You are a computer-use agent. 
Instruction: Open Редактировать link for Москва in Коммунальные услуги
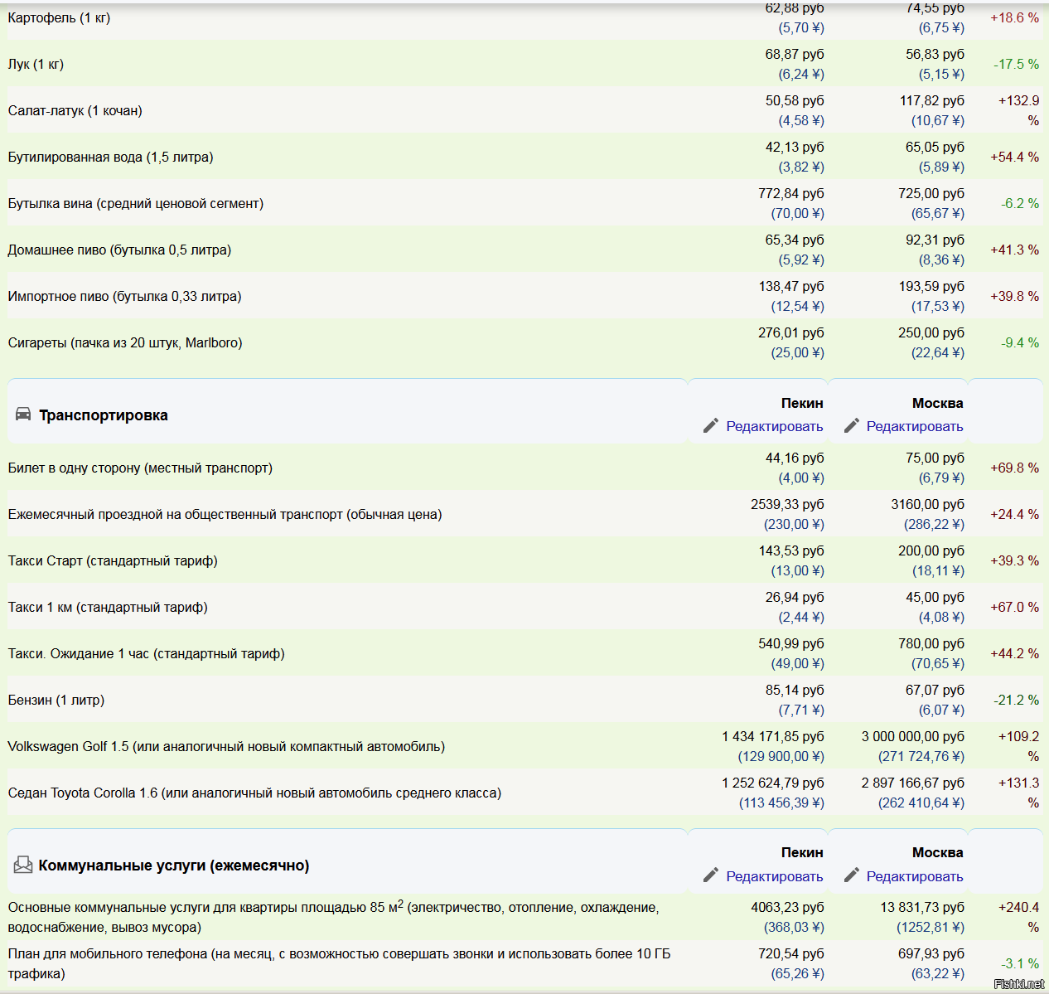pyautogui.click(x=914, y=876)
